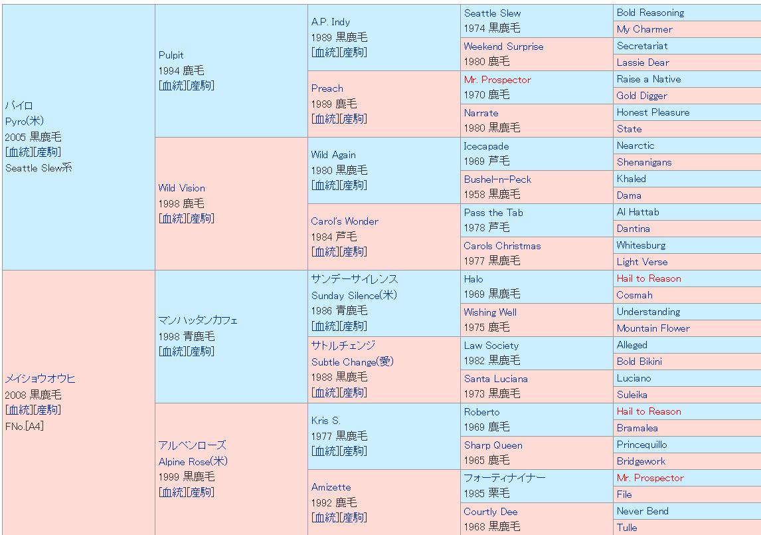
Task: Click the Subtle Change link
Action: click(x=352, y=362)
